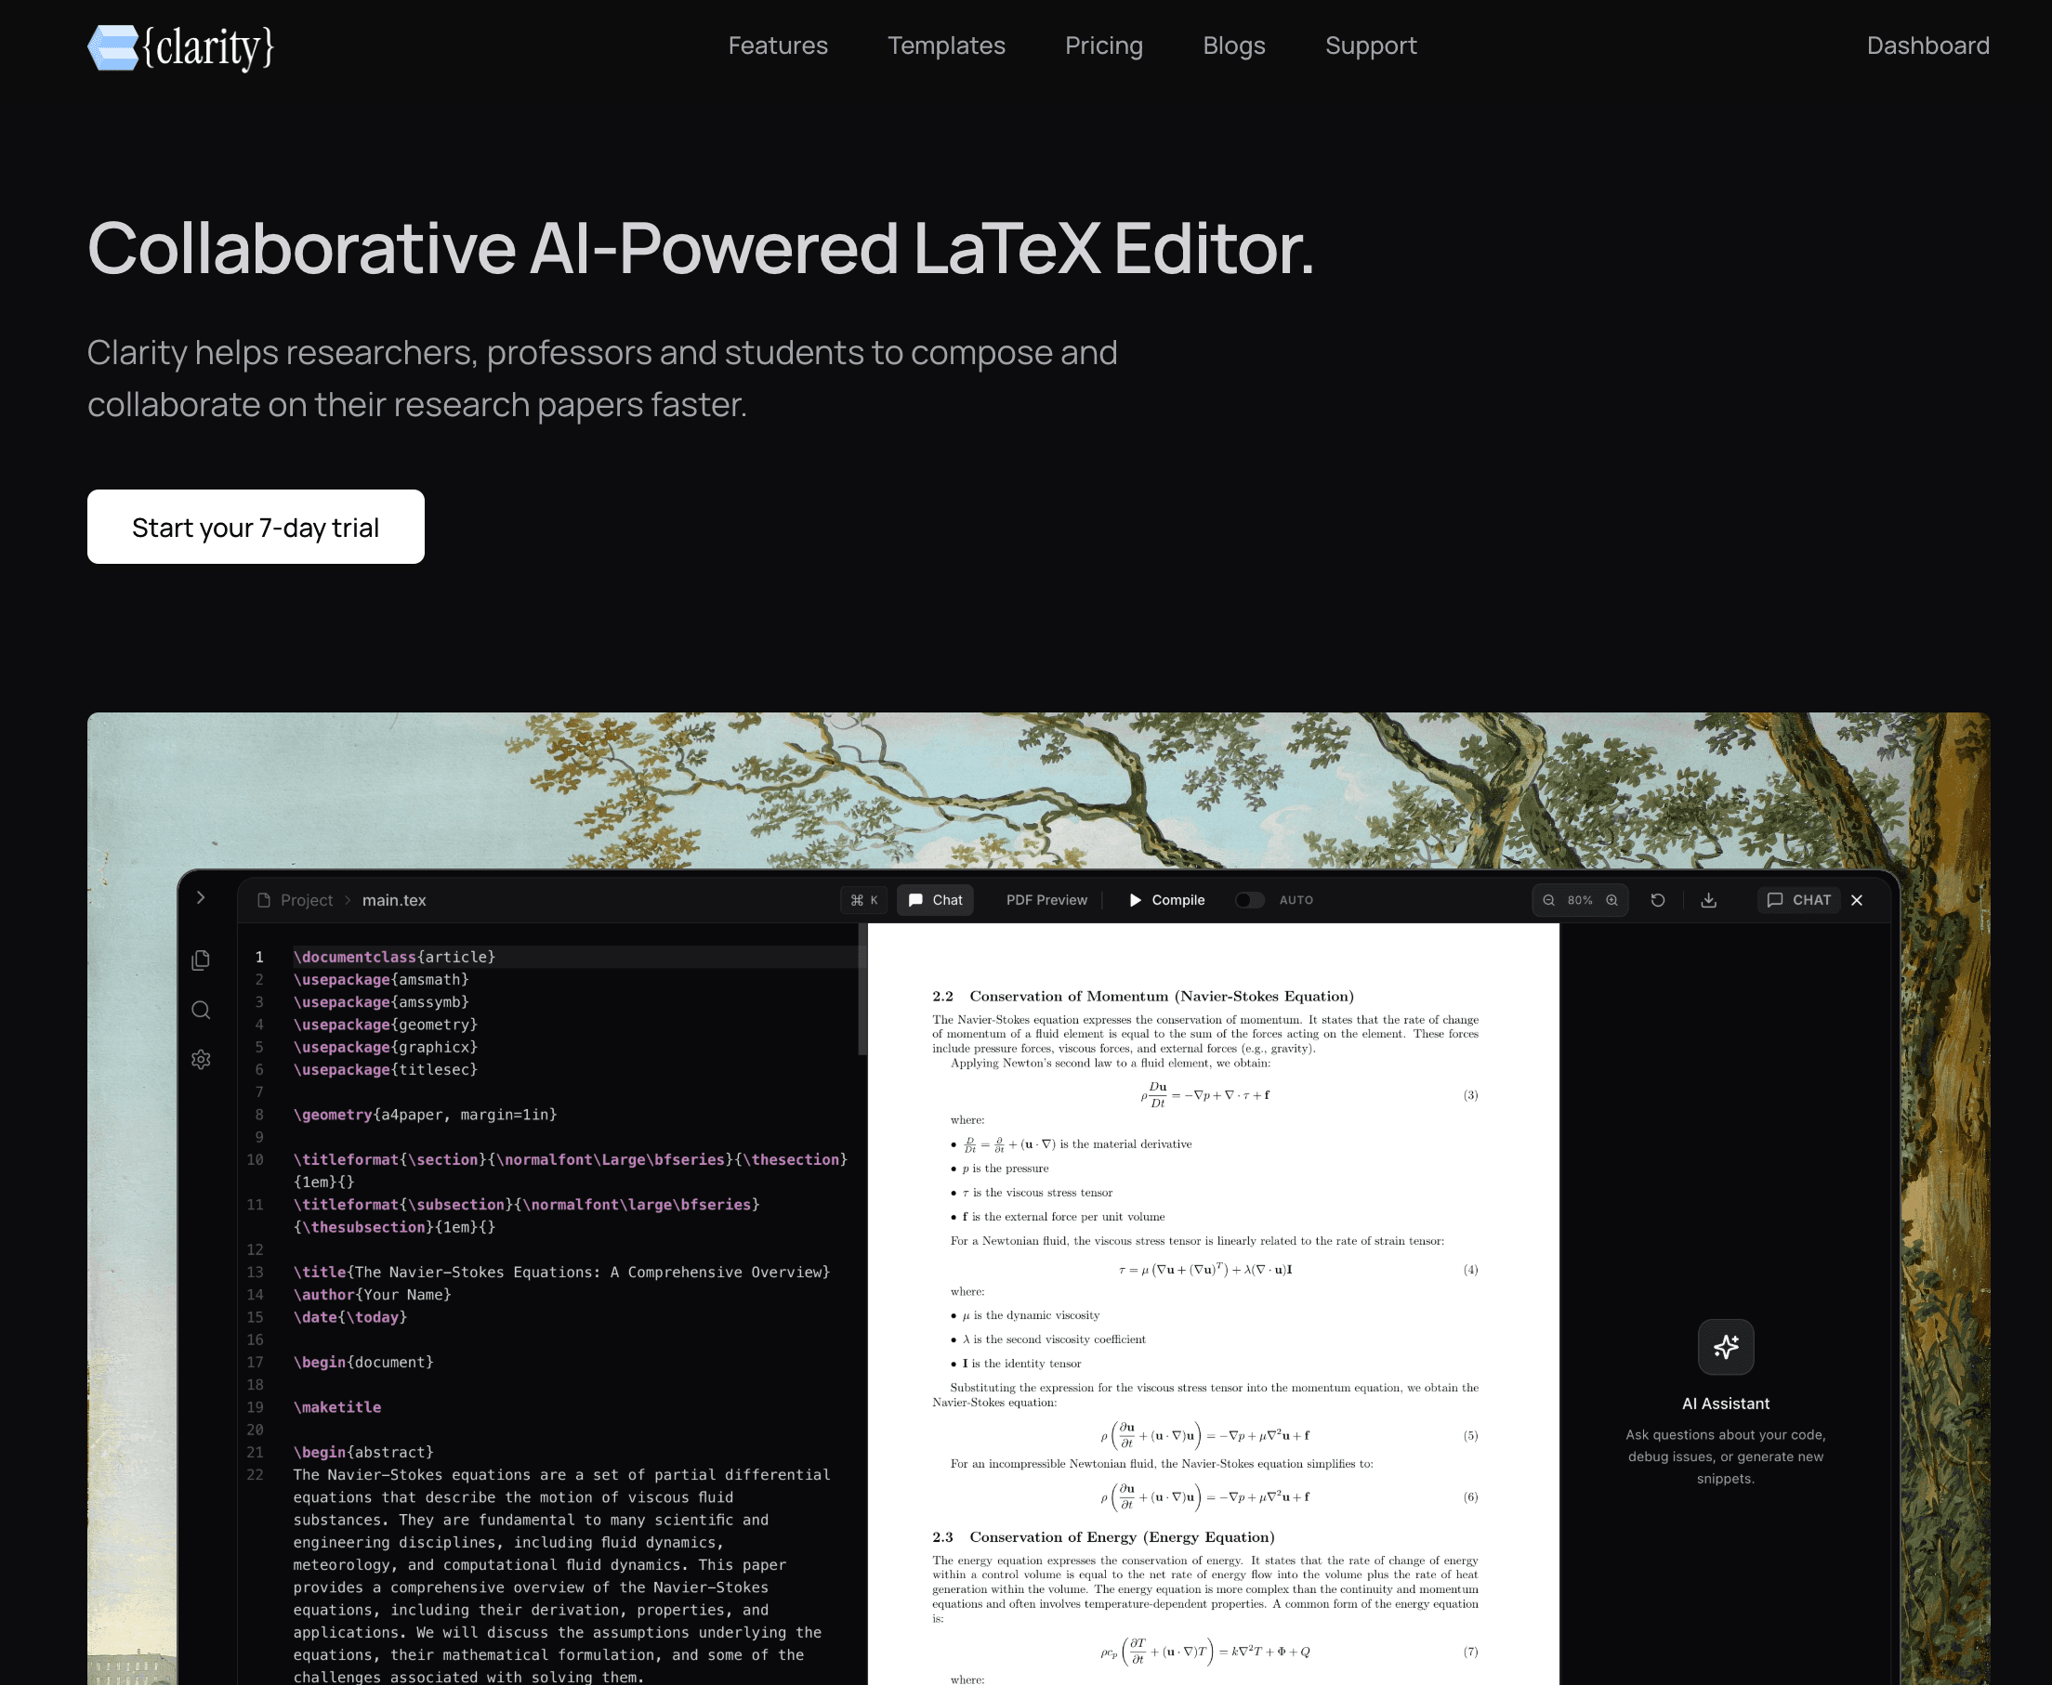Click the clarity logo
Image resolution: width=2052 pixels, height=1685 pixels.
point(180,46)
